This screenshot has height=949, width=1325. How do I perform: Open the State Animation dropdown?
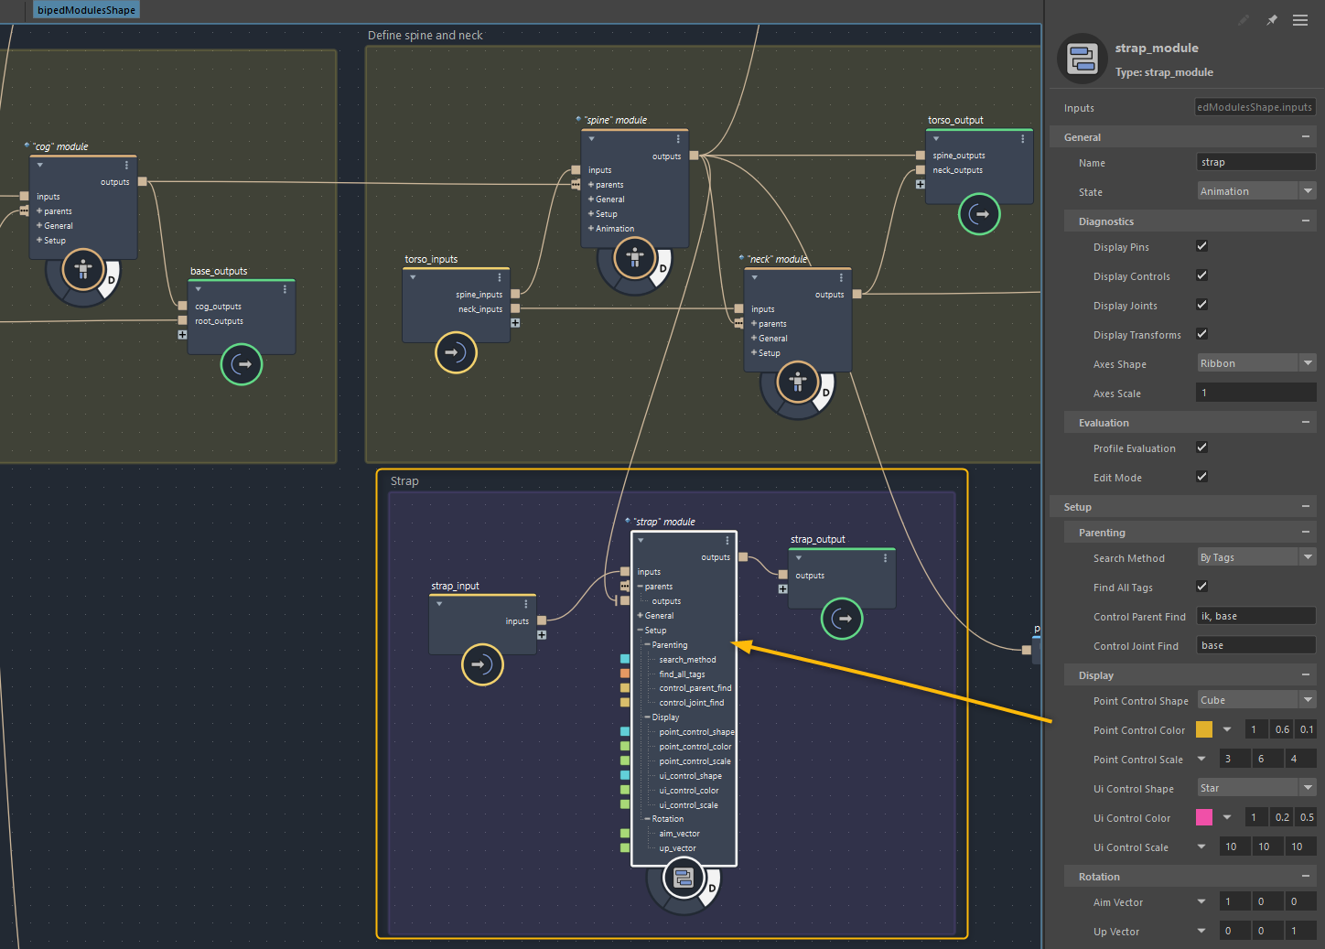1255,191
